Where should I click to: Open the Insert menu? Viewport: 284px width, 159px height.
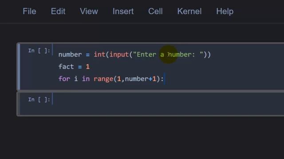(123, 11)
